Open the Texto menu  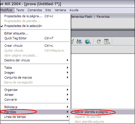[20, 10]
